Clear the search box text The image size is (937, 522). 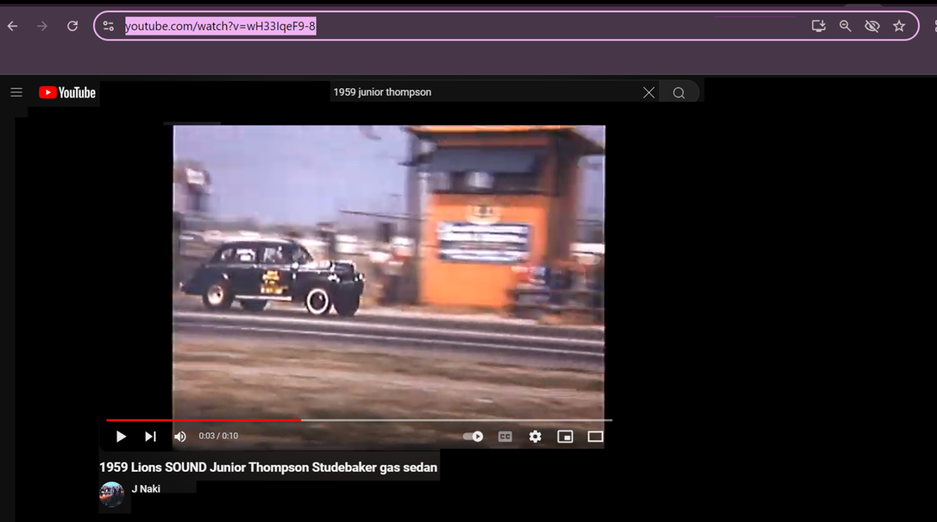[649, 93]
